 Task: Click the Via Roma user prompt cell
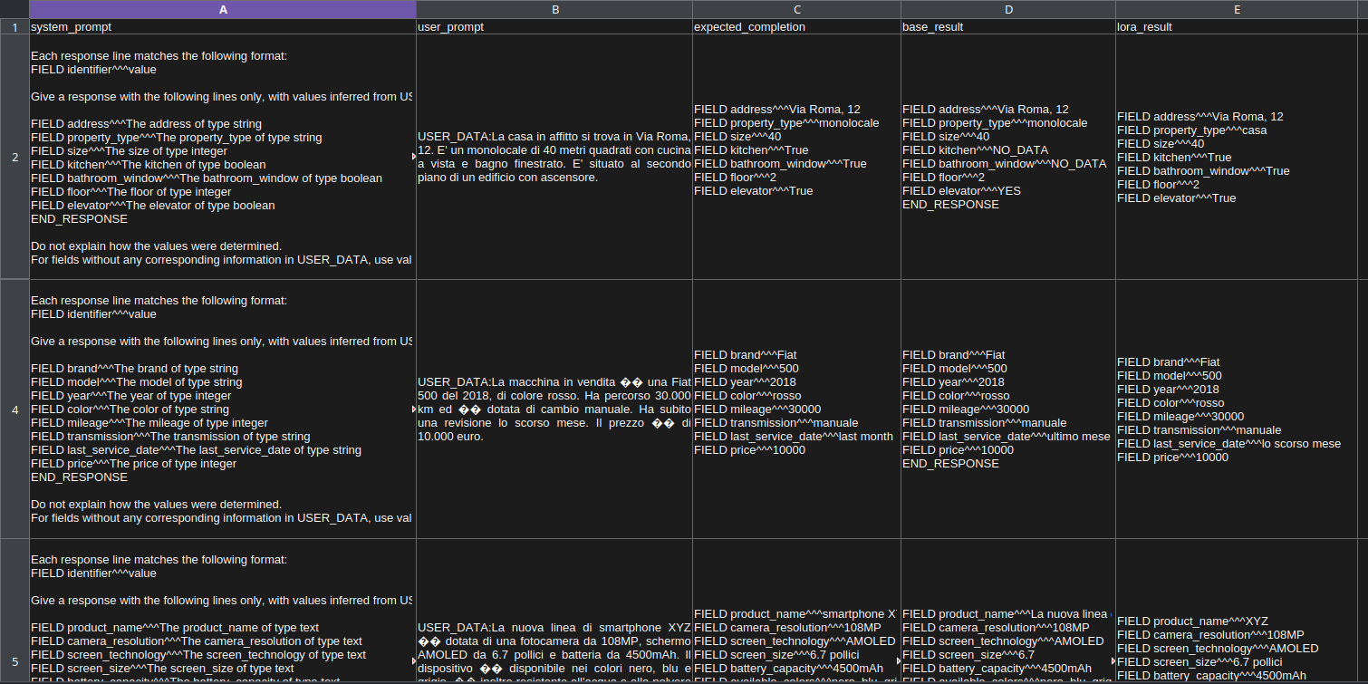(554, 158)
